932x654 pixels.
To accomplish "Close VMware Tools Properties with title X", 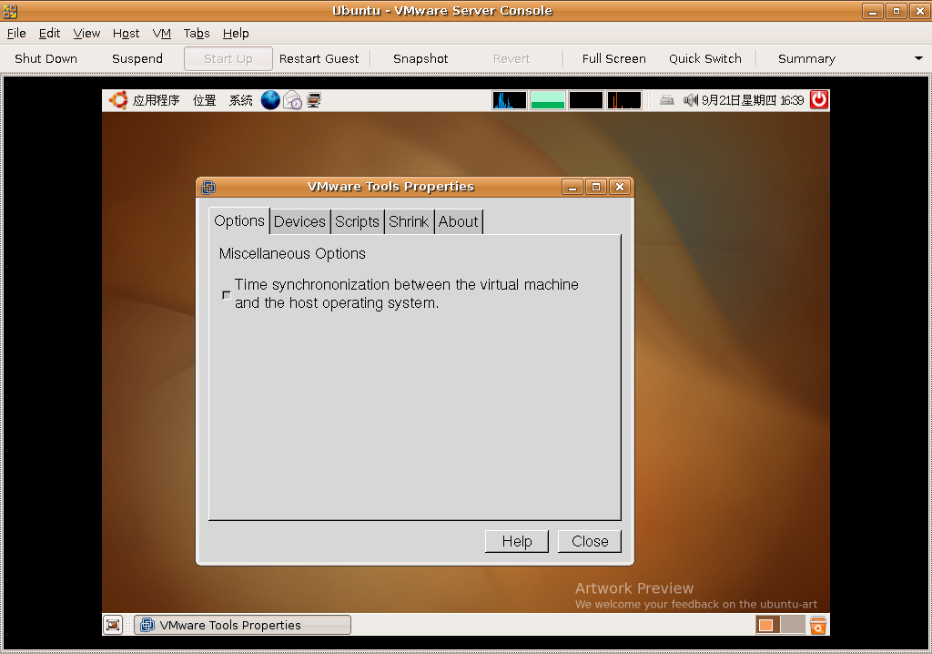I will (x=620, y=187).
